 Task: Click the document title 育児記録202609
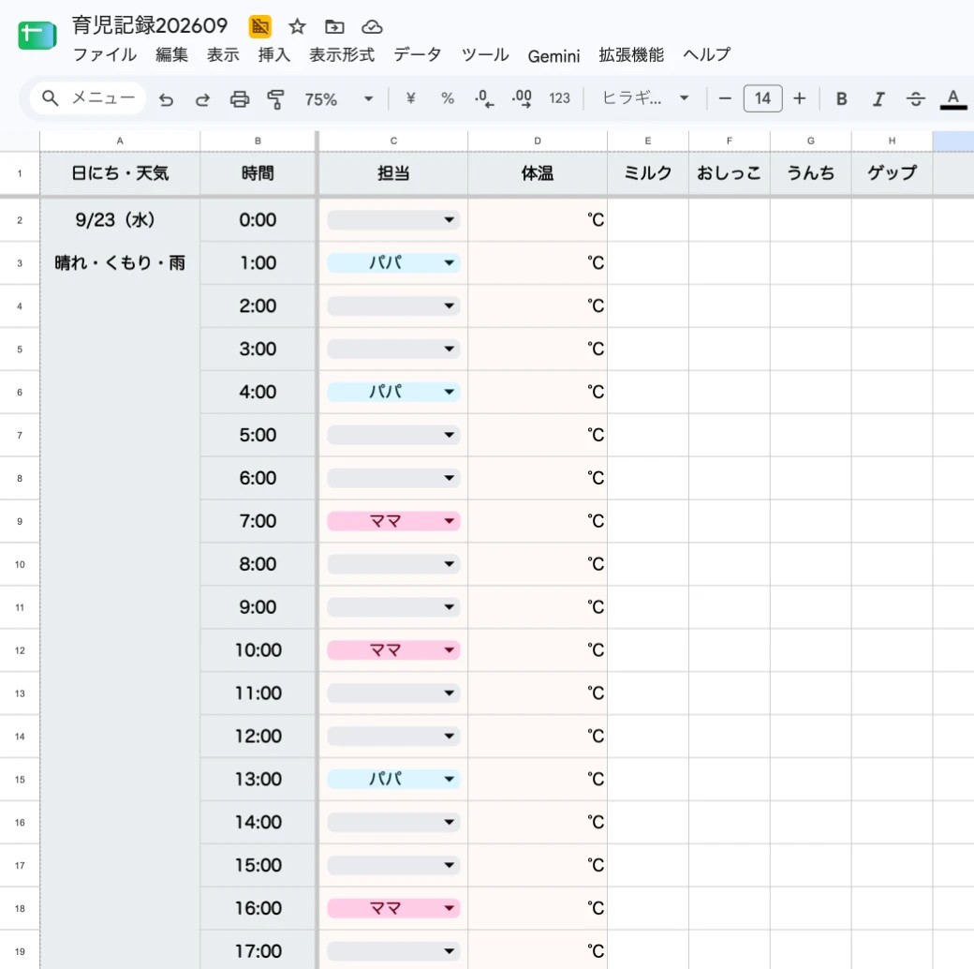tap(150, 25)
